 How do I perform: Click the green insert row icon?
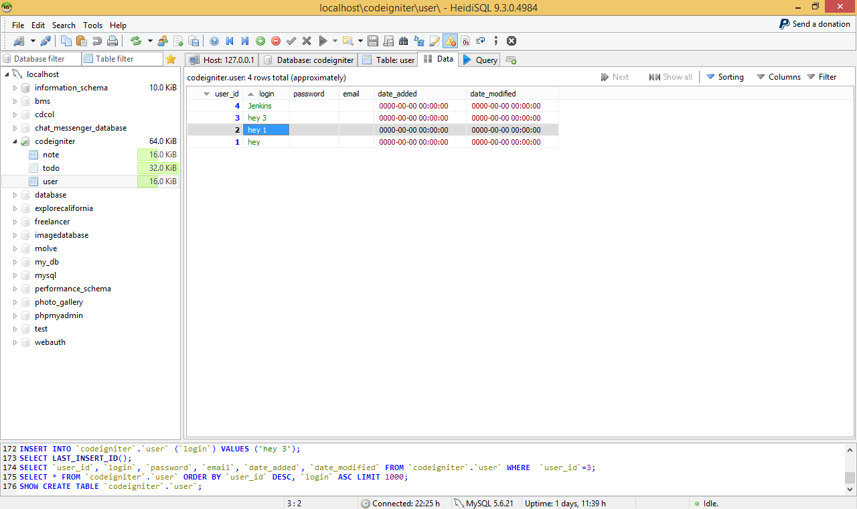[260, 41]
